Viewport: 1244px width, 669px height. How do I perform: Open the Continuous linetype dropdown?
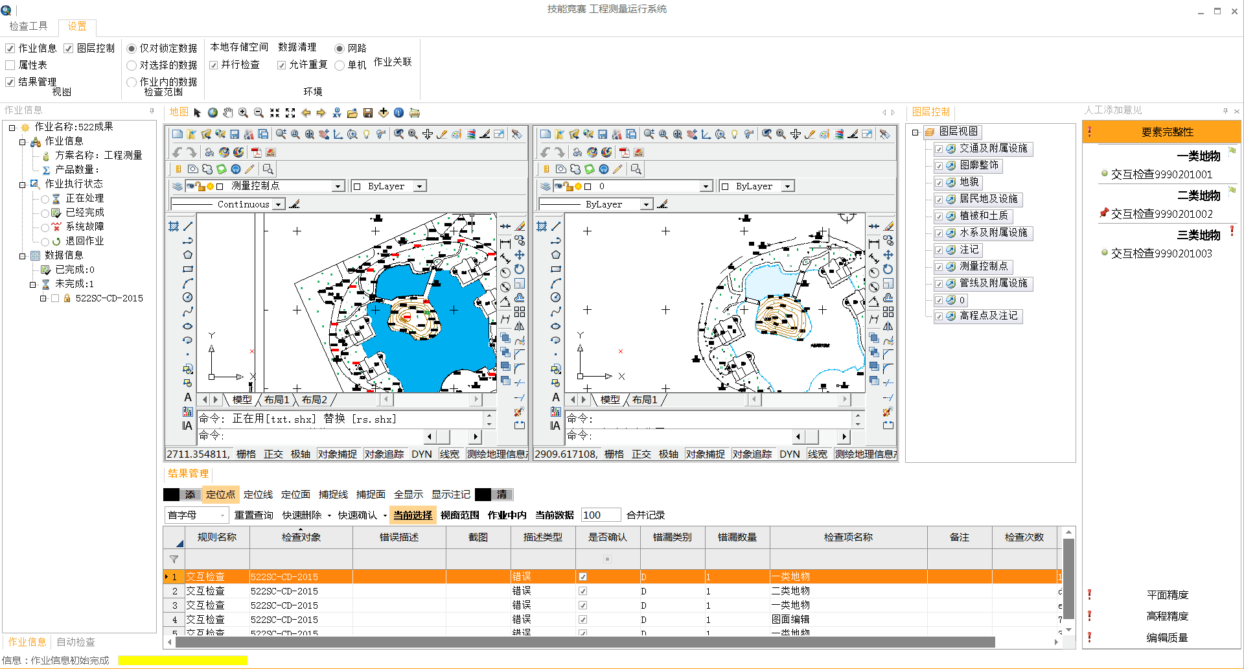point(278,204)
